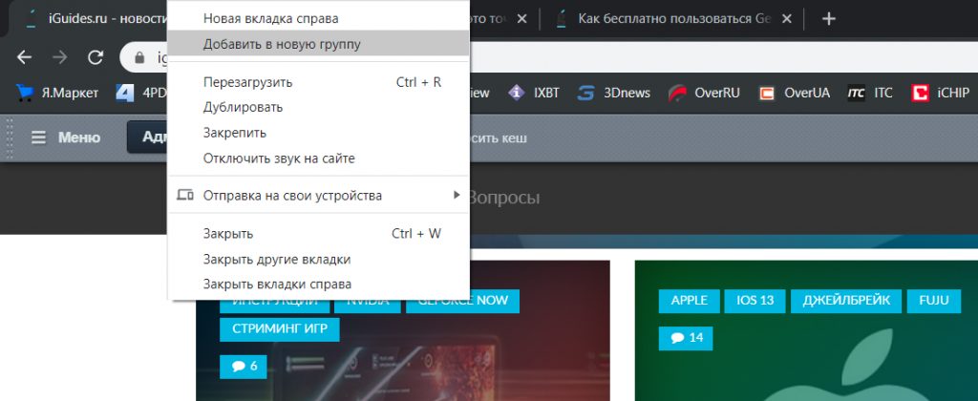Image resolution: width=978 pixels, height=401 pixels.
Task: Open the hamburger Меню icon
Action: pos(38,137)
